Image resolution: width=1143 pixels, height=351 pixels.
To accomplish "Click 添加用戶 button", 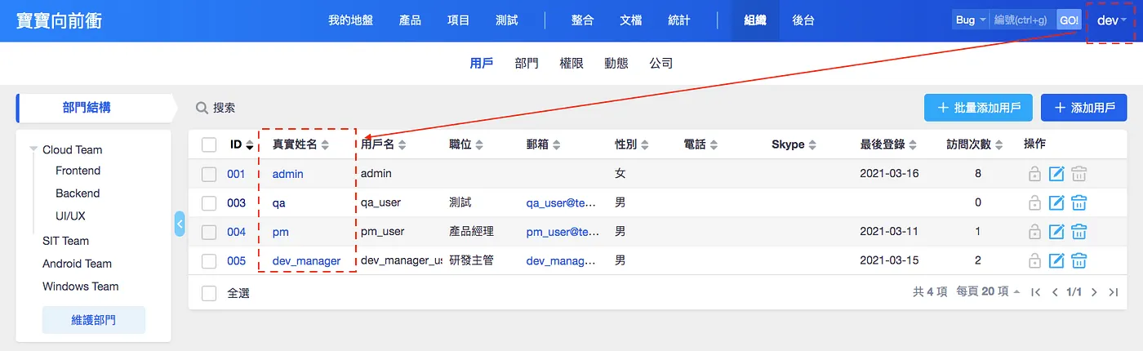I will click(x=1083, y=108).
